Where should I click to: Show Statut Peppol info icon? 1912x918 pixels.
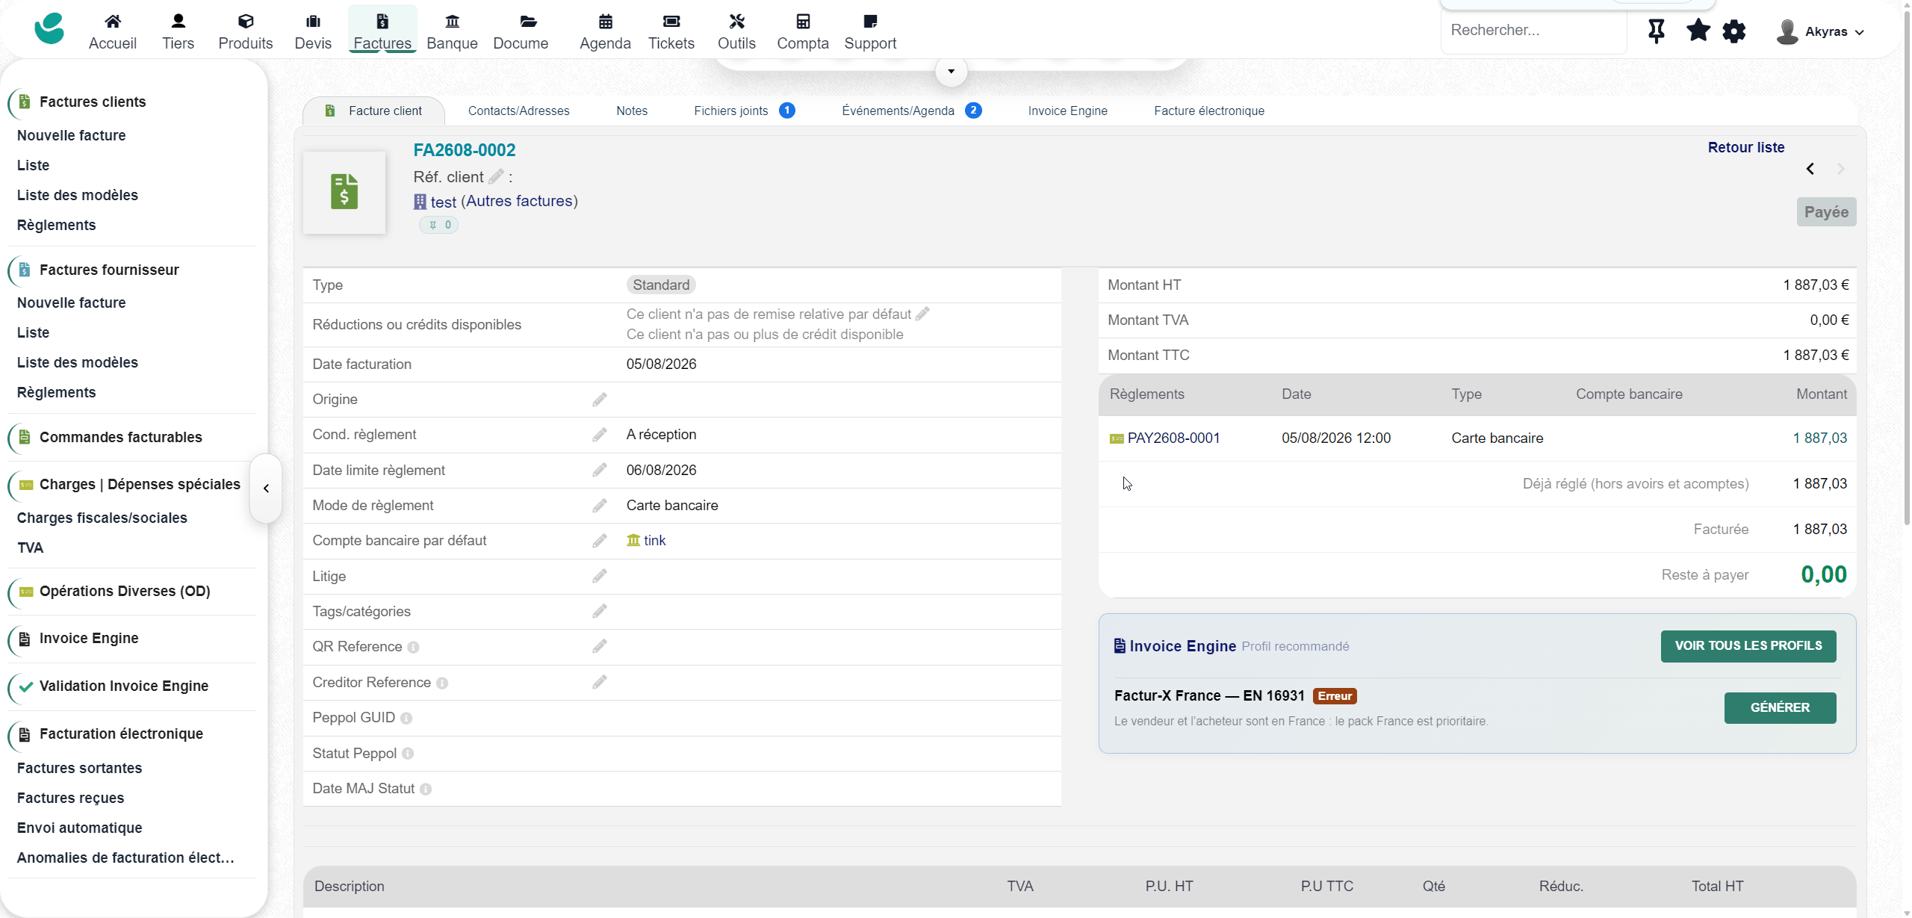coord(408,754)
